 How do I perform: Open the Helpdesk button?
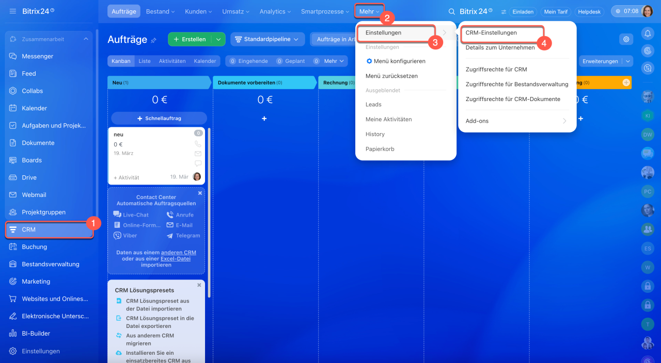tap(590, 11)
